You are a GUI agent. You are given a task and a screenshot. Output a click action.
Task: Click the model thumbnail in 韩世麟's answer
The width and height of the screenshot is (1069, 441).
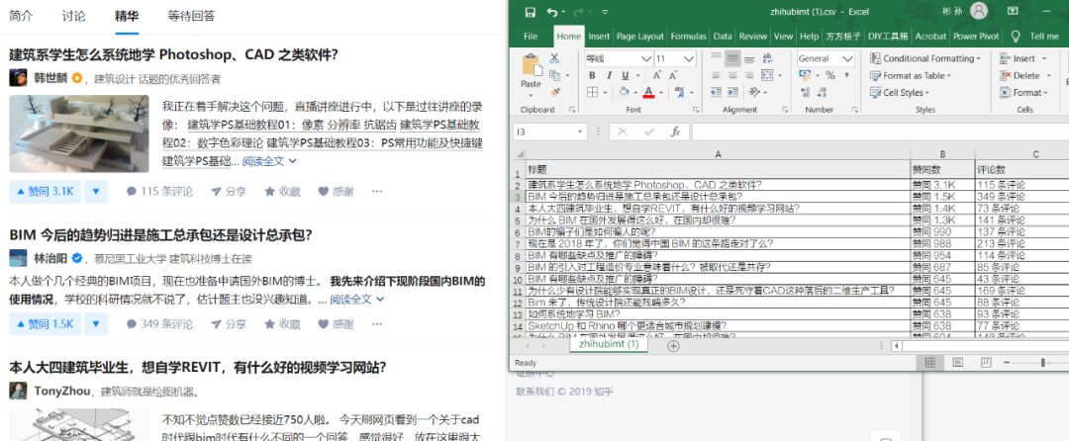[79, 133]
